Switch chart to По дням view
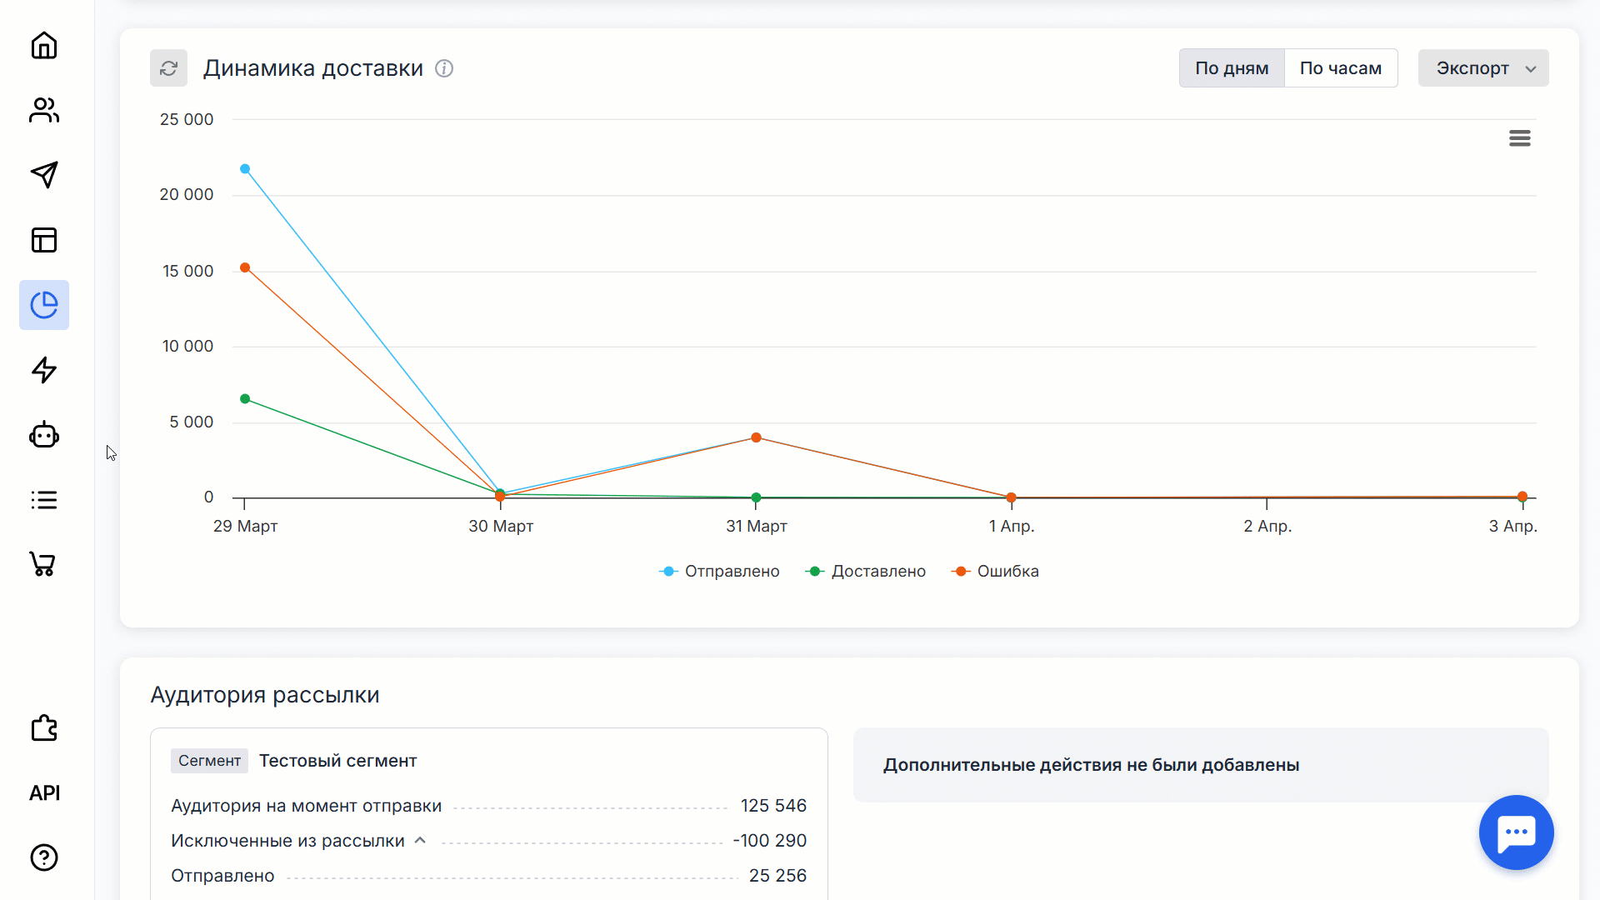Image resolution: width=1600 pixels, height=900 pixels. pyautogui.click(x=1231, y=68)
